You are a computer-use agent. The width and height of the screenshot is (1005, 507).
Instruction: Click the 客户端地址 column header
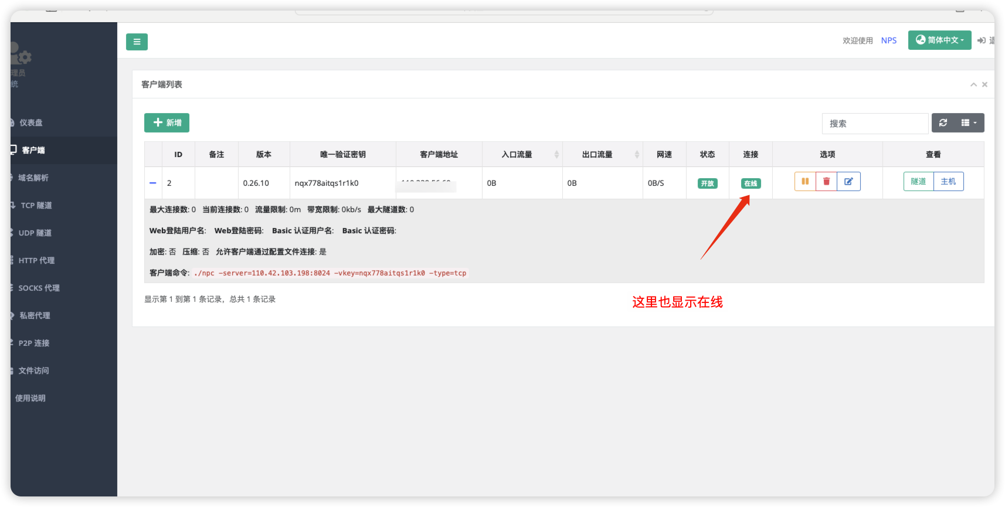click(439, 154)
